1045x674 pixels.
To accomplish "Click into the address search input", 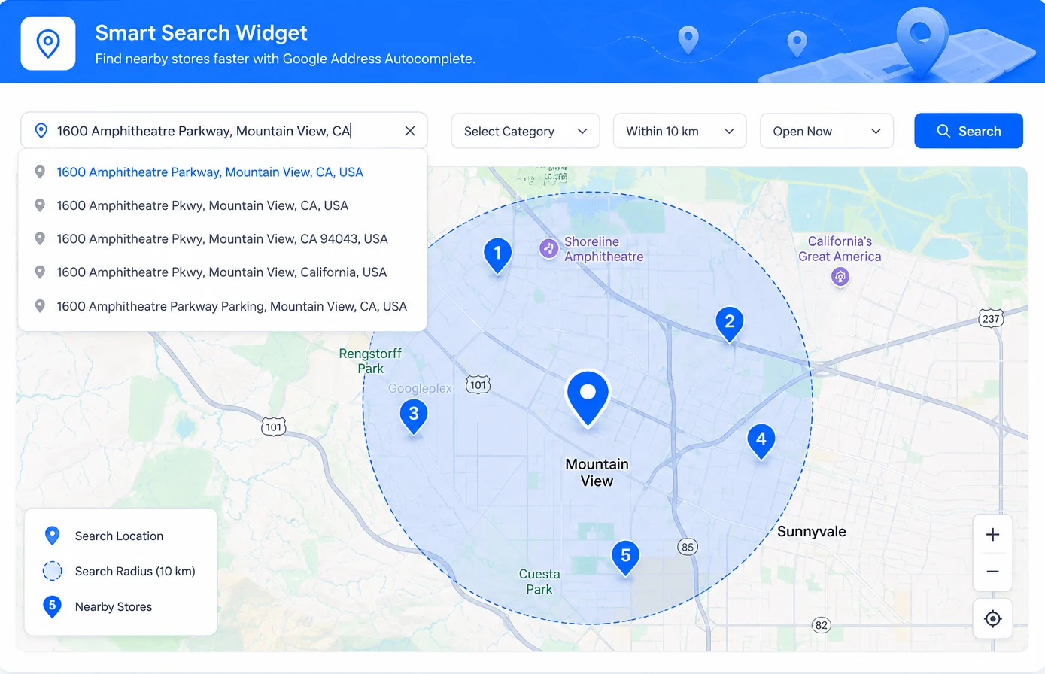I will (224, 131).
